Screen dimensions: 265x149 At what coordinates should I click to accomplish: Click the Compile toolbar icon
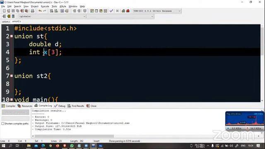tap(92, 11)
